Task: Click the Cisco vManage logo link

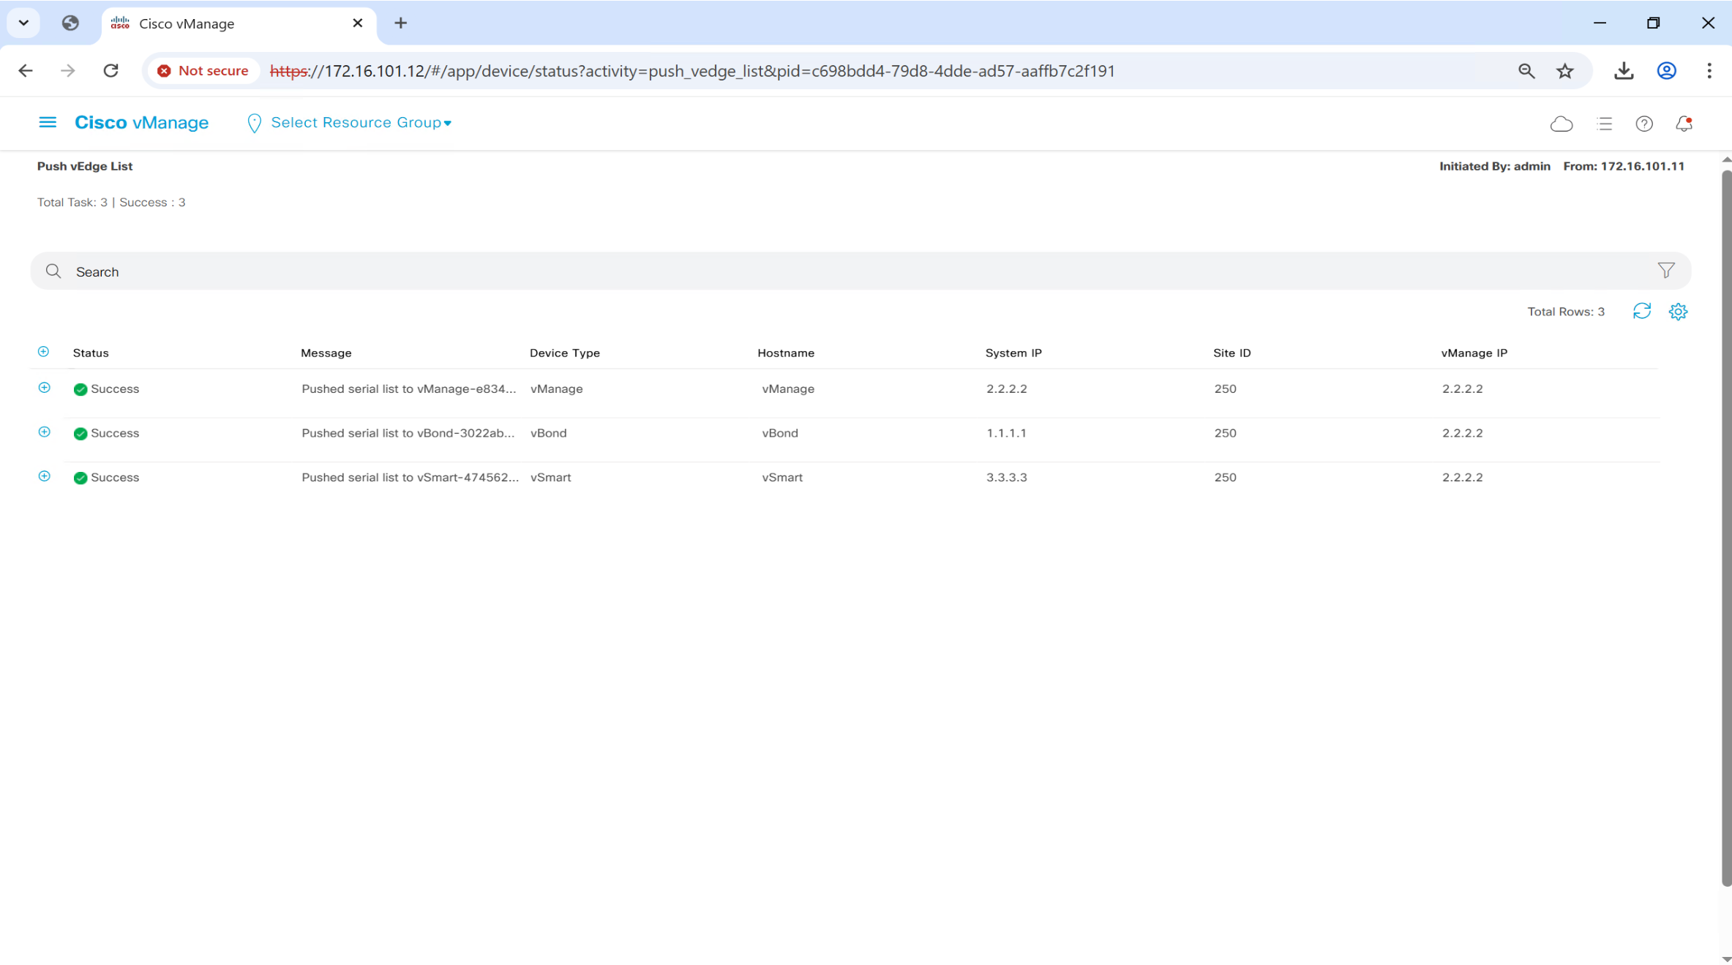Action: tap(141, 122)
